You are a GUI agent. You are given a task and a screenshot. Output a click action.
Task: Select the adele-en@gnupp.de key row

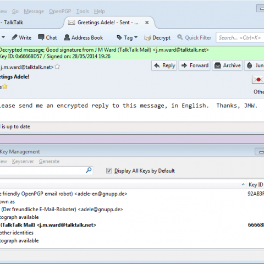tap(132, 194)
